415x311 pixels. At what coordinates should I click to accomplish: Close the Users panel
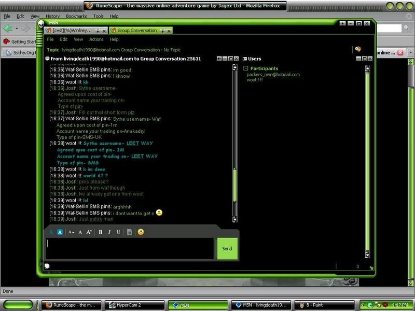click(370, 59)
